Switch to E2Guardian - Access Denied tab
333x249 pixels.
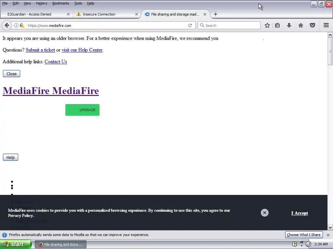(36, 14)
